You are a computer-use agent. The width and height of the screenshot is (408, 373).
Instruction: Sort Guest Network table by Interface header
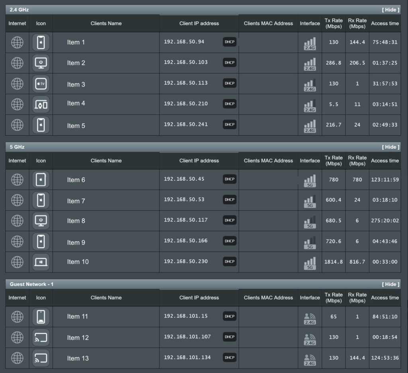[310, 298]
